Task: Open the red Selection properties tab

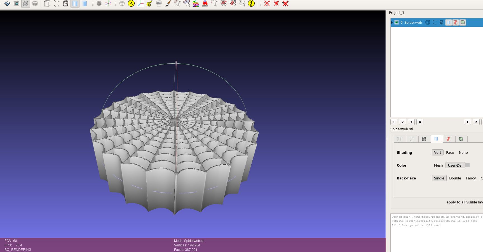Action: click(449, 139)
